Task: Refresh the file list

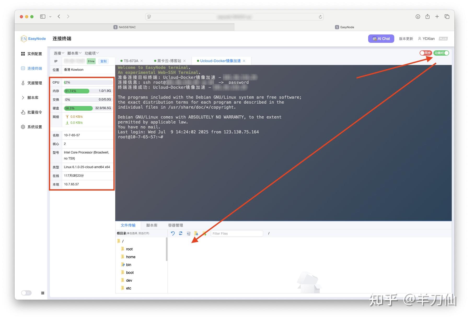Action: (180, 233)
